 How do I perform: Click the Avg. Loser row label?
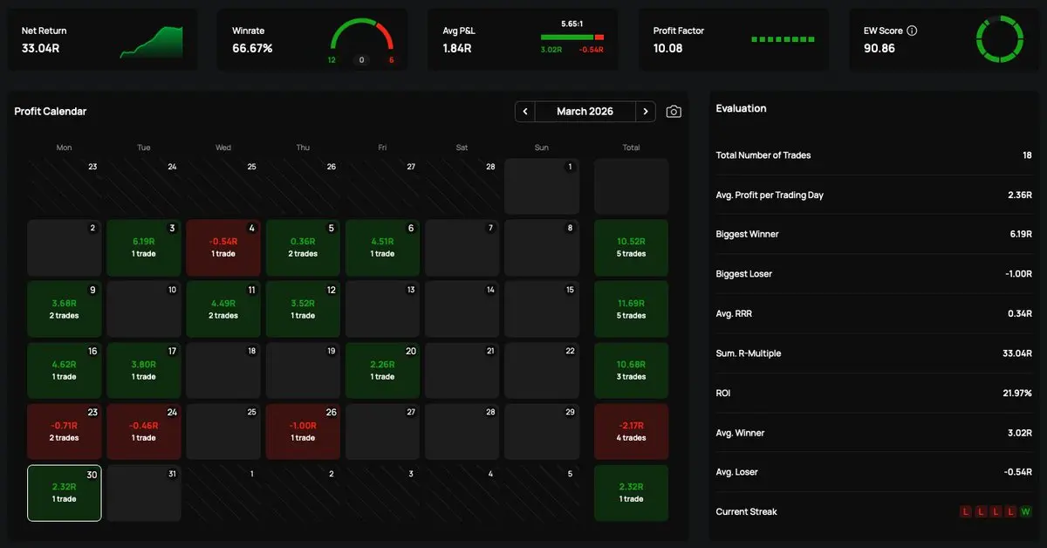point(736,472)
